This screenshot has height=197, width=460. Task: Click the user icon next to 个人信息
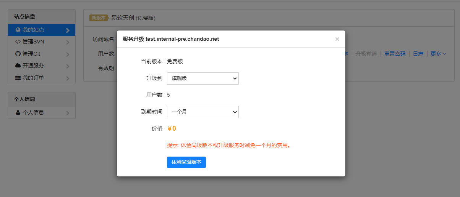pos(18,112)
